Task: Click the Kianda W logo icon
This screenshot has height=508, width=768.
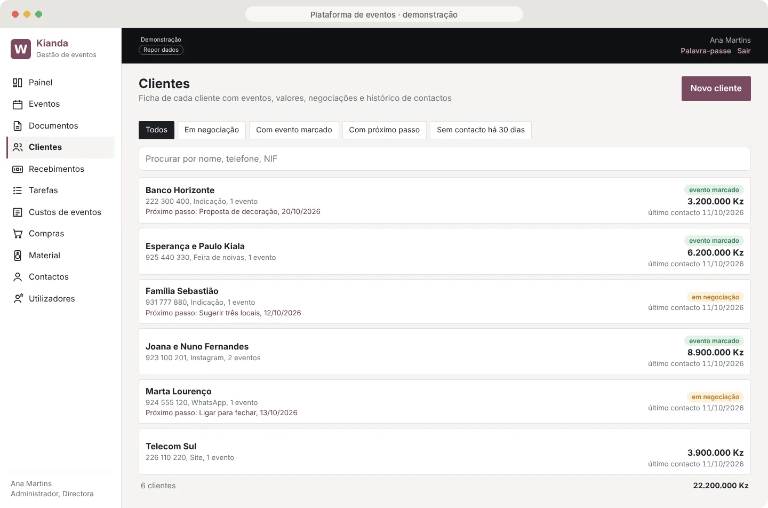Action: pos(21,49)
